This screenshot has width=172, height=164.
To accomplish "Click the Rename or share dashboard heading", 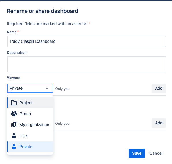I will (42, 11).
